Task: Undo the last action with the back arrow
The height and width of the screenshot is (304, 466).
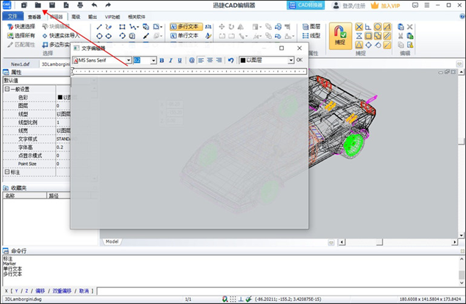Action: pyautogui.click(x=94, y=5)
